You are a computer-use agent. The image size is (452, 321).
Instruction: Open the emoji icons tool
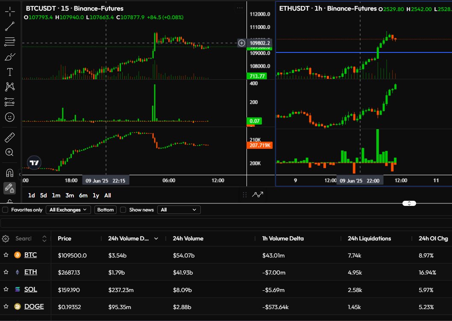pyautogui.click(x=10, y=117)
